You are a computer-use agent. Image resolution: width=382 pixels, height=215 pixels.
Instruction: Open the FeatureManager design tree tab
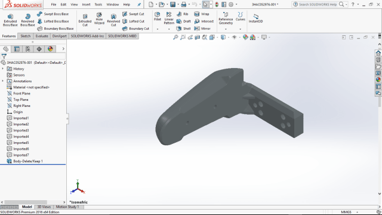pyautogui.click(x=6, y=49)
